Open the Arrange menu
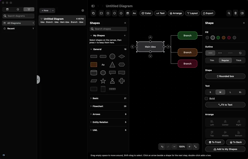248x159 pixels. coord(176,13)
